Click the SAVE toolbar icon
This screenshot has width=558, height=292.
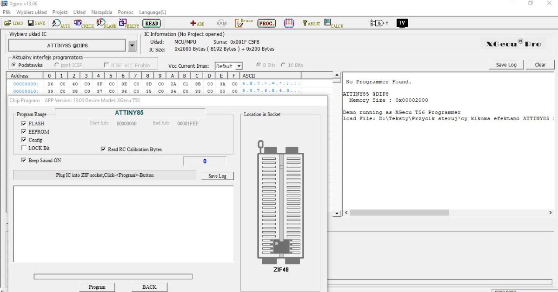[x=36, y=23]
